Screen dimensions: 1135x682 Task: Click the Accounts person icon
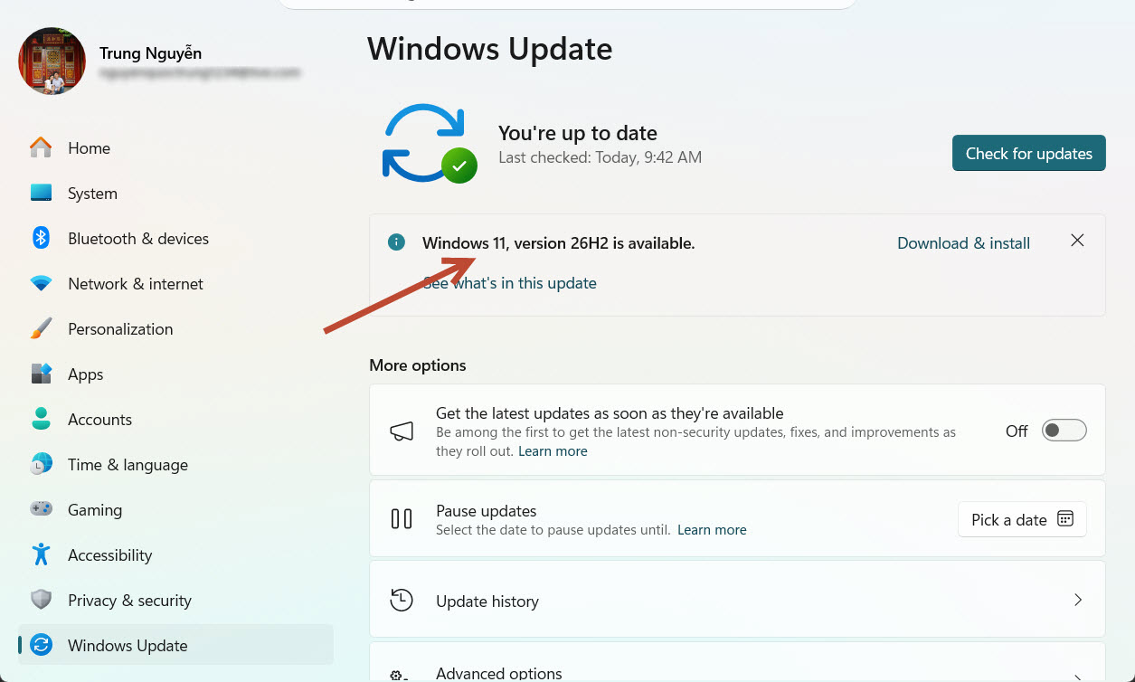pos(41,419)
